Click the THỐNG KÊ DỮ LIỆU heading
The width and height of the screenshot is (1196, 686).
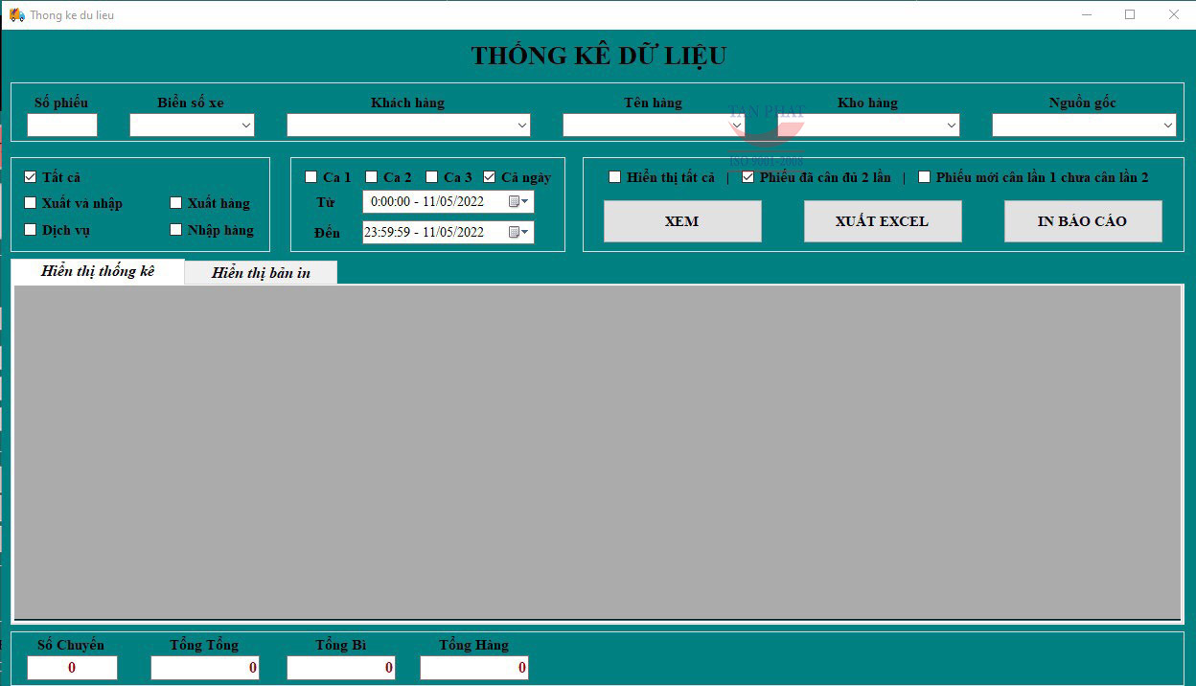click(598, 56)
